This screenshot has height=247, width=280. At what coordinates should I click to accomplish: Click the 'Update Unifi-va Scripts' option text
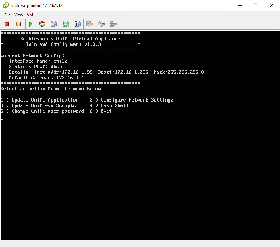click(x=44, y=105)
